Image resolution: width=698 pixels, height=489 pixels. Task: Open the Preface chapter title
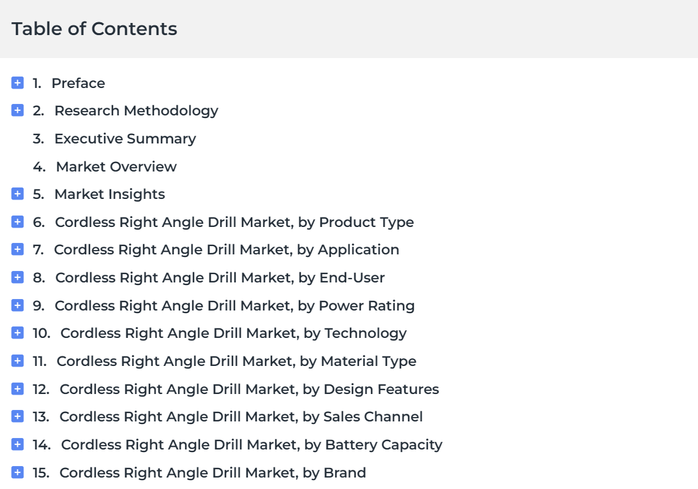79,83
